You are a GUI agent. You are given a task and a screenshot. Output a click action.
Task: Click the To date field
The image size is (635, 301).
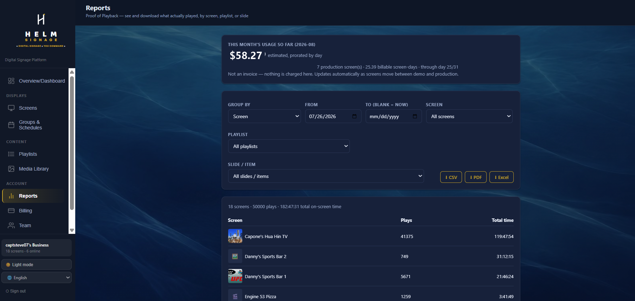[x=393, y=116]
